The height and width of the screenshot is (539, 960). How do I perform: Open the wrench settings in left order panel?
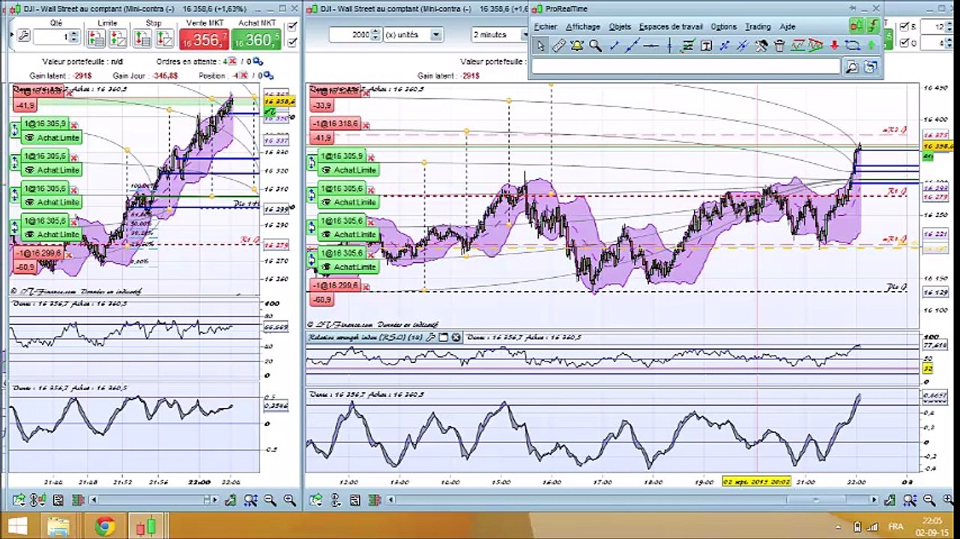click(23, 36)
